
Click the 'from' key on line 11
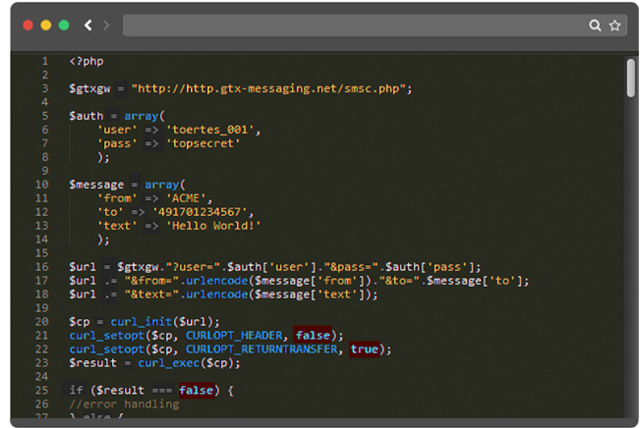117,198
